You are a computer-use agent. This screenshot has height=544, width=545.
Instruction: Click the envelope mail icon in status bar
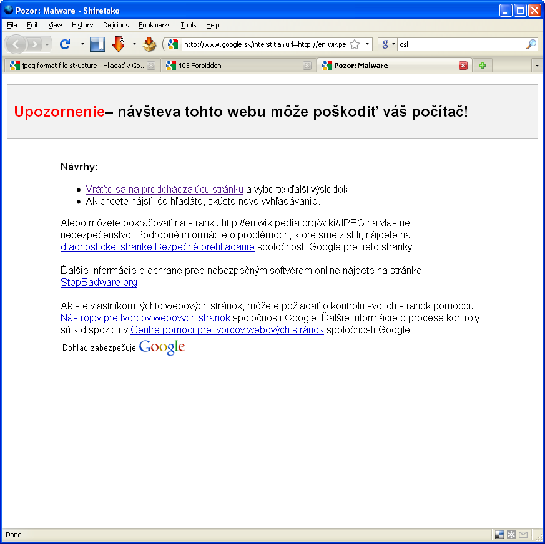pyautogui.click(x=523, y=534)
